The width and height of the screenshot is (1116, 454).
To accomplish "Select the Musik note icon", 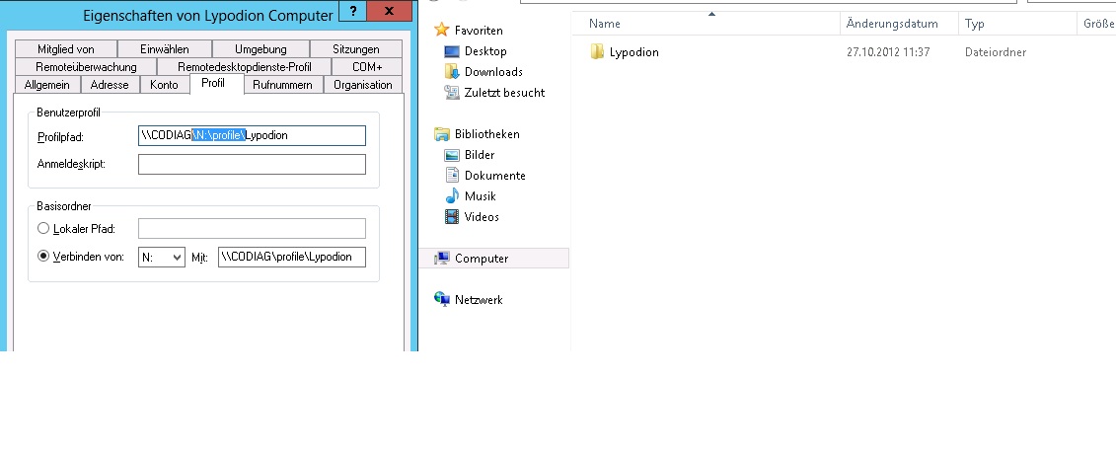I will coord(452,195).
